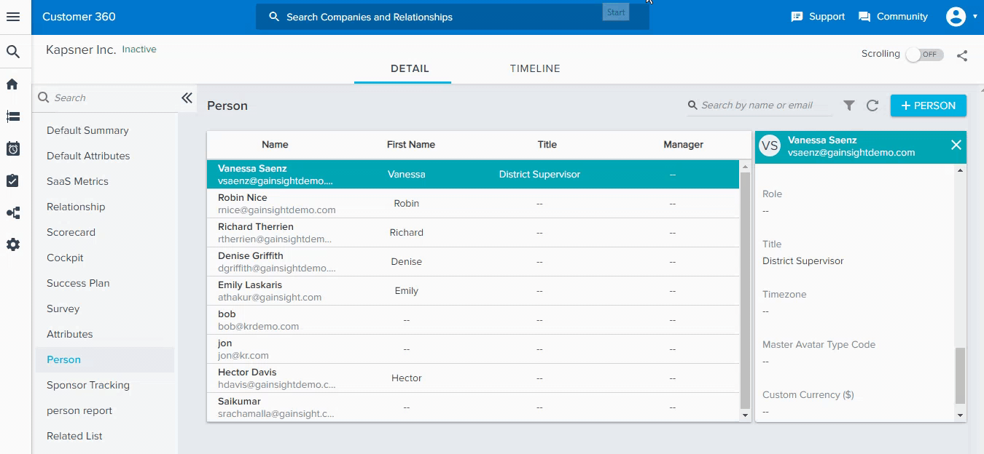Viewport: 984px width, 454px height.
Task: Switch to the Timeline tab
Action: (535, 68)
